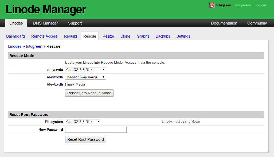Go to the Clone subtab

[125, 36]
